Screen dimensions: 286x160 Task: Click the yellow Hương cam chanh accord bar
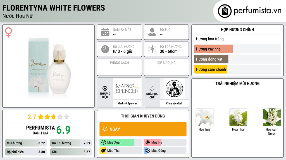[x=237, y=69]
